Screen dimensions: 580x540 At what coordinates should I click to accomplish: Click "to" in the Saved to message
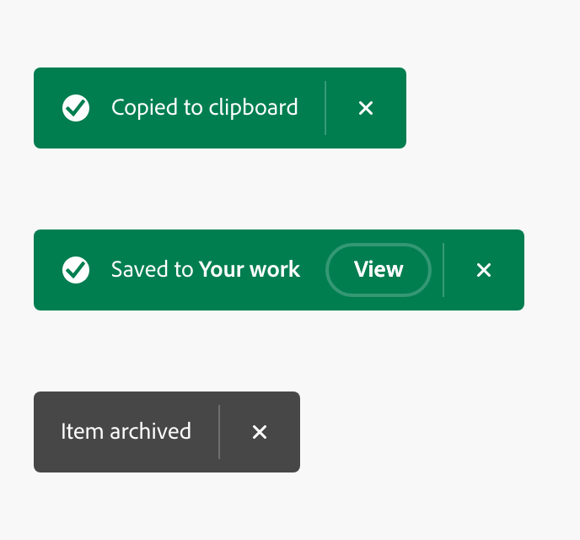[184, 270]
